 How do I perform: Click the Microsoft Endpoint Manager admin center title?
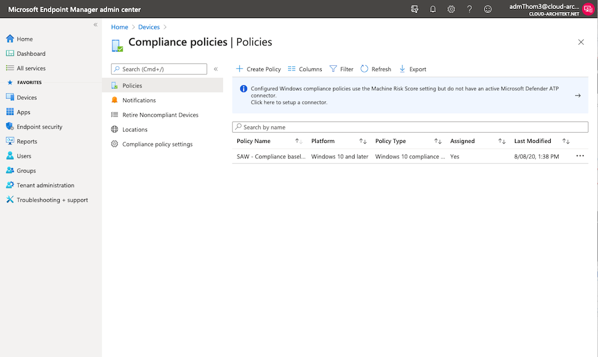point(74,10)
